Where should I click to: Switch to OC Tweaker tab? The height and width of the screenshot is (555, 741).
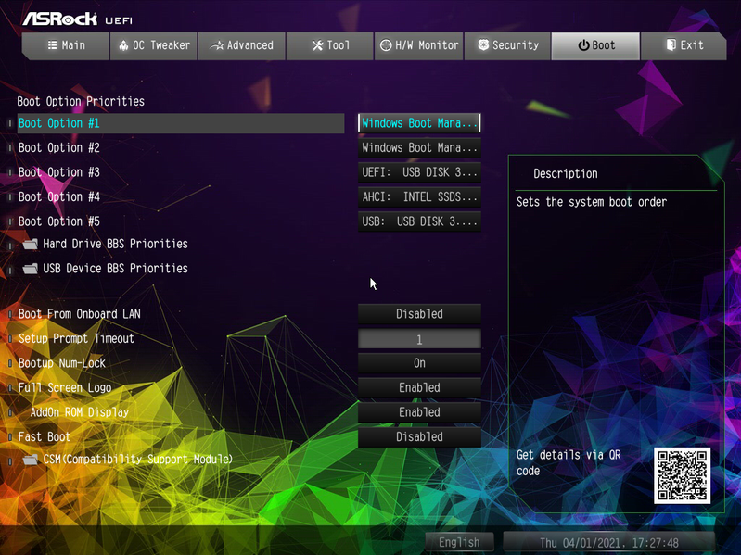click(x=154, y=45)
